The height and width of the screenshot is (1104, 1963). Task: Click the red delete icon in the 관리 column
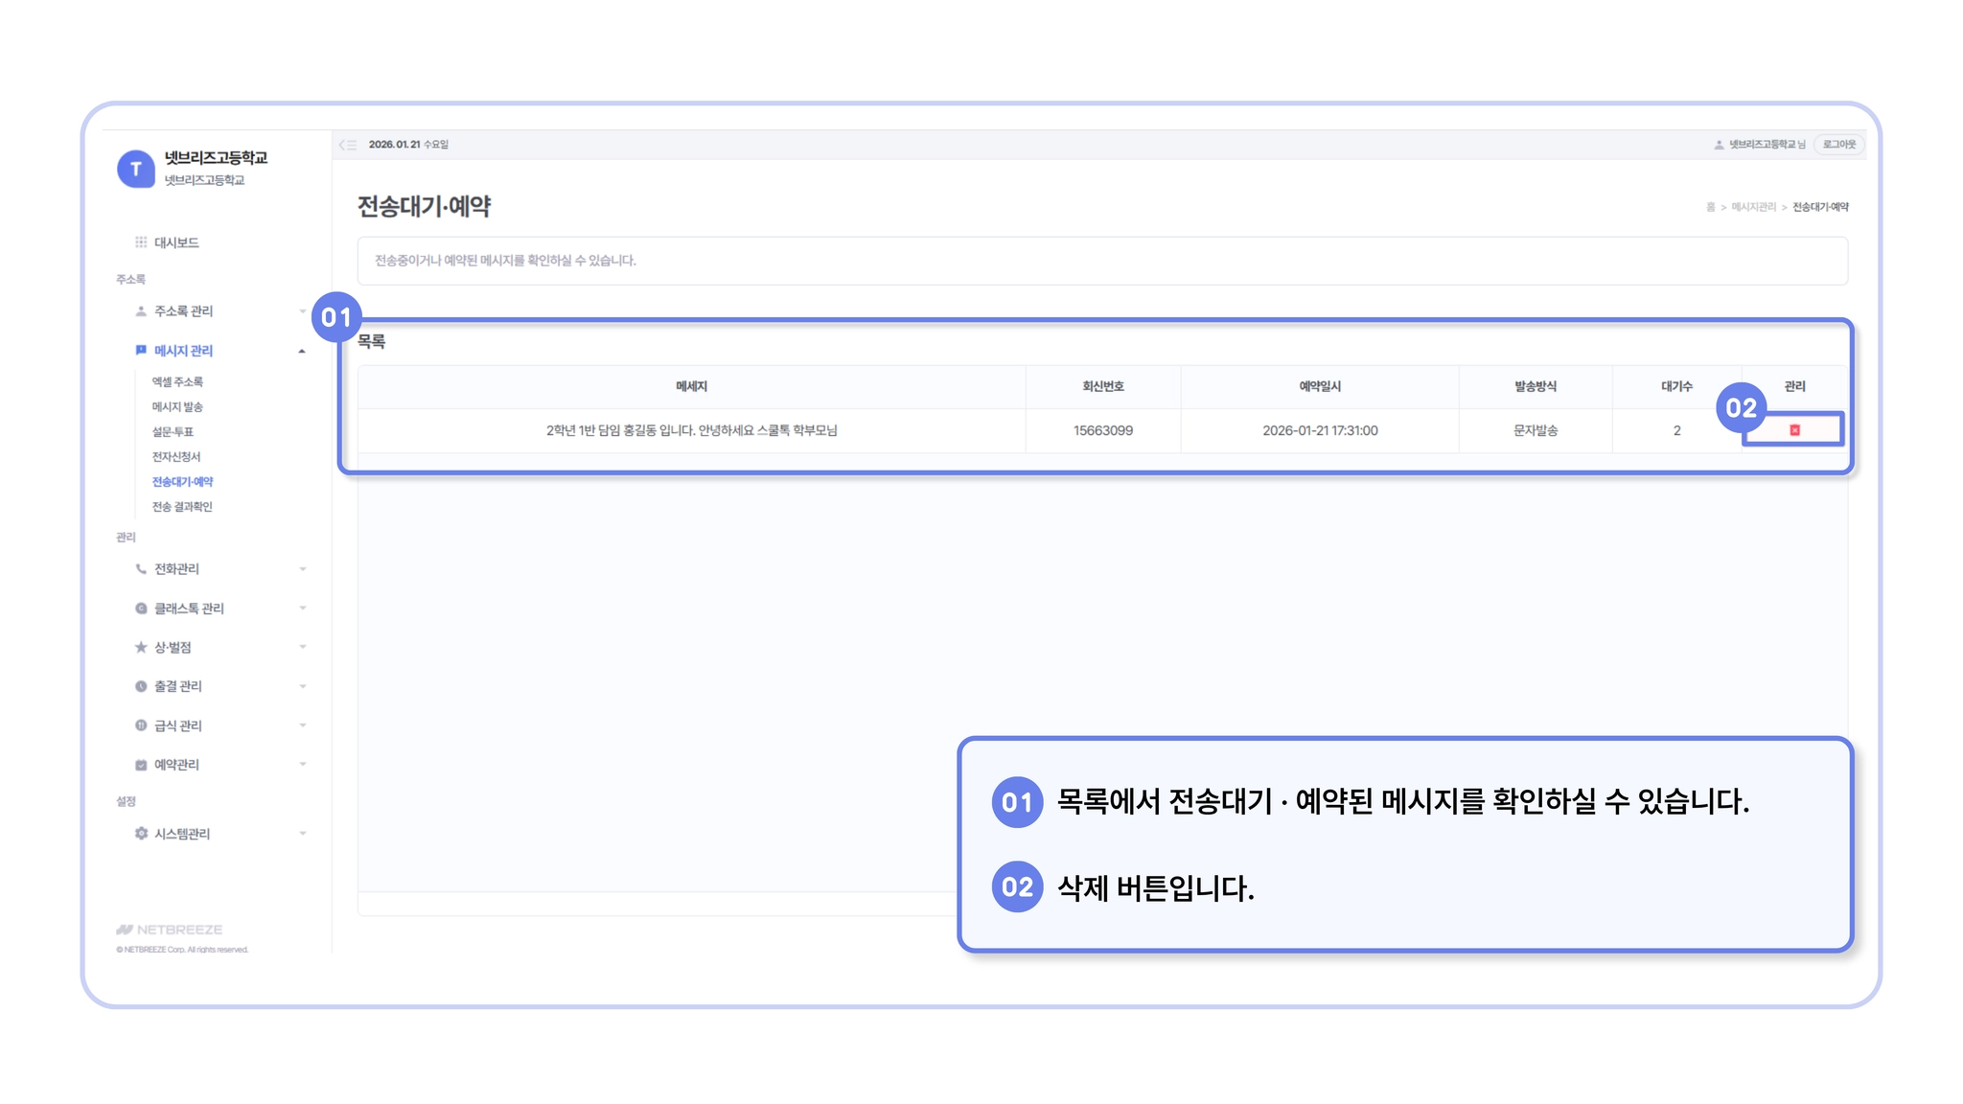pyautogui.click(x=1794, y=430)
